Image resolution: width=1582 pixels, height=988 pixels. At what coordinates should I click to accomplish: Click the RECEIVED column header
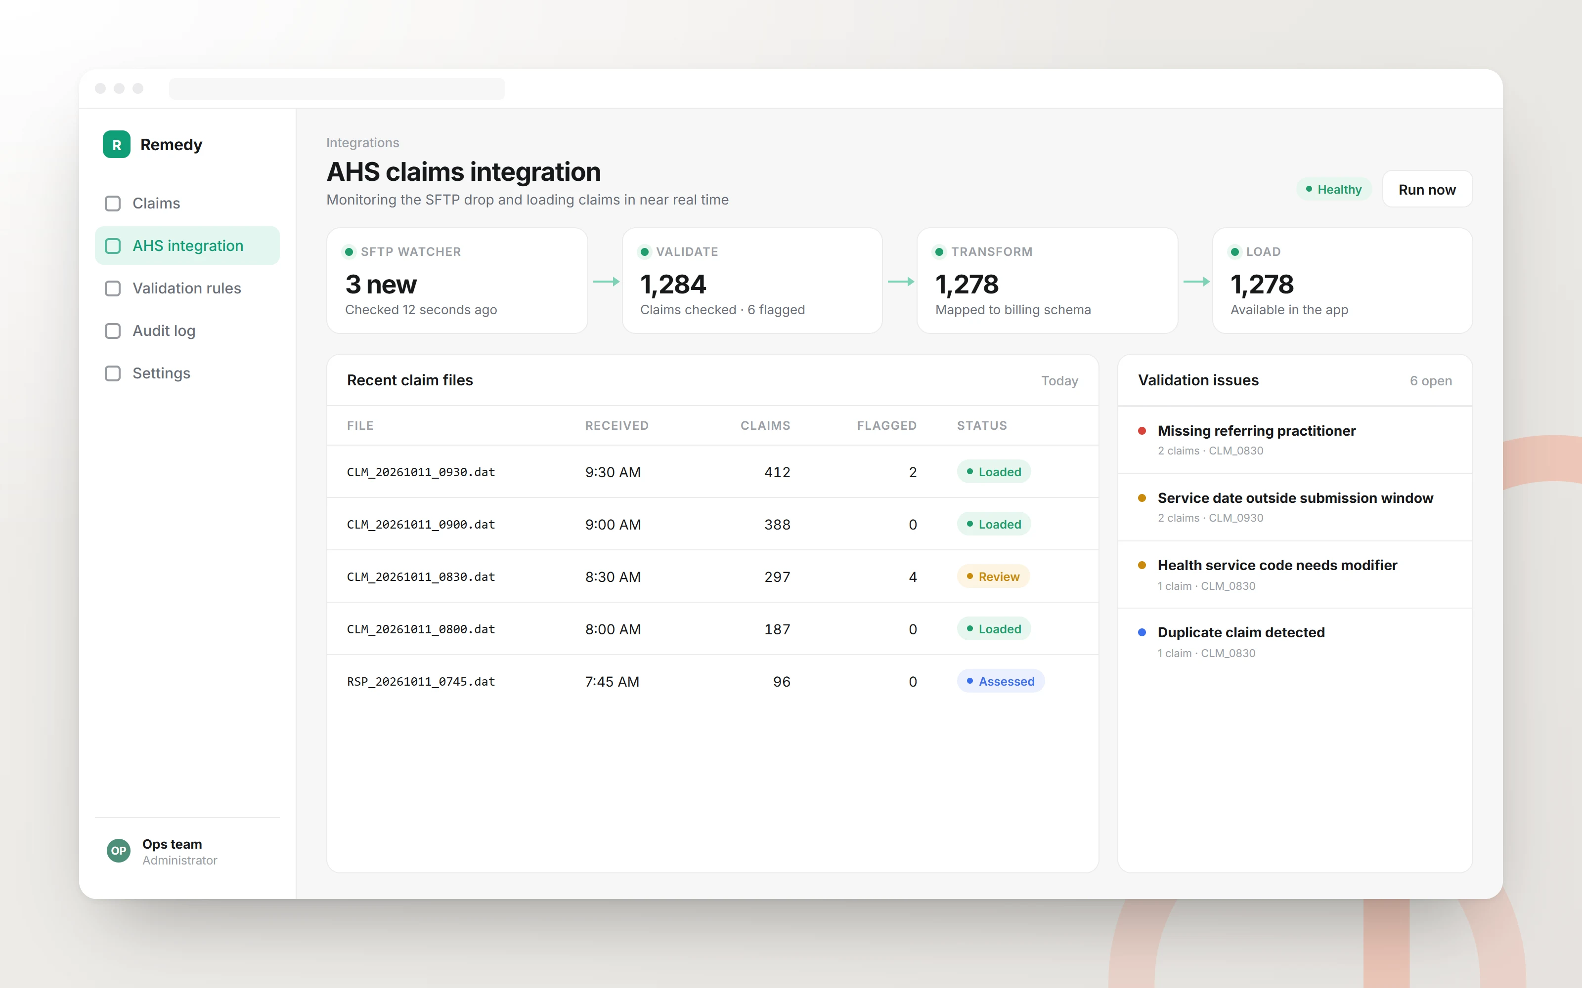click(616, 425)
